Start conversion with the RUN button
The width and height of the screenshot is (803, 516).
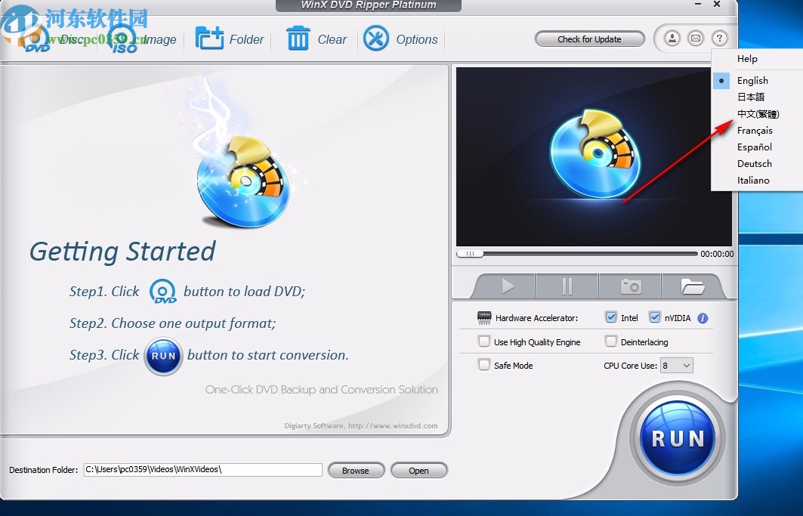coord(677,437)
